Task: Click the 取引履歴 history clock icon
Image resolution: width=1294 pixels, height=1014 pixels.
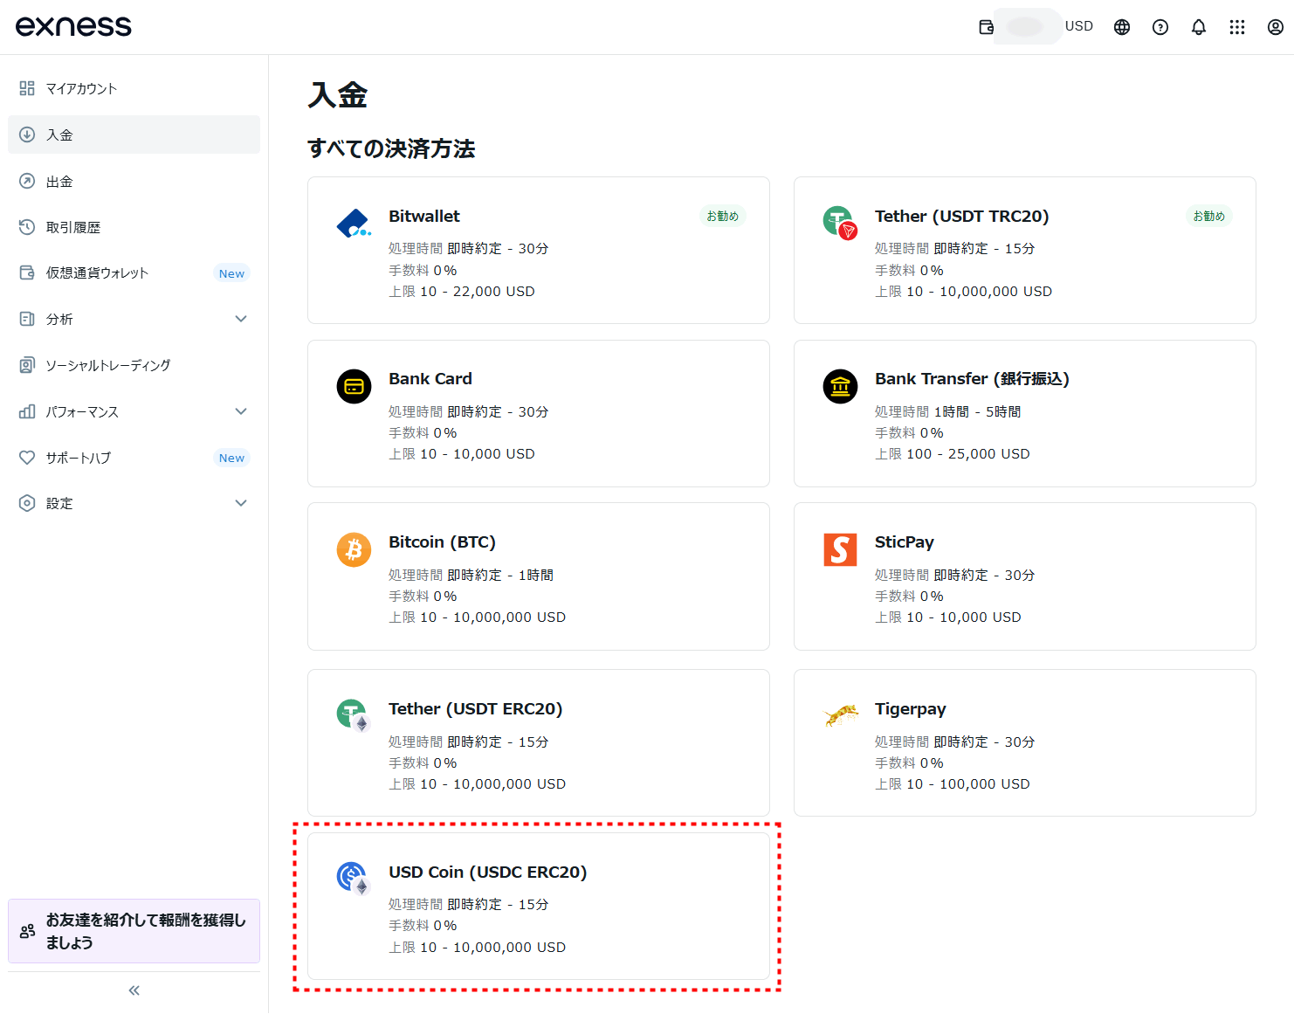Action: tap(27, 227)
